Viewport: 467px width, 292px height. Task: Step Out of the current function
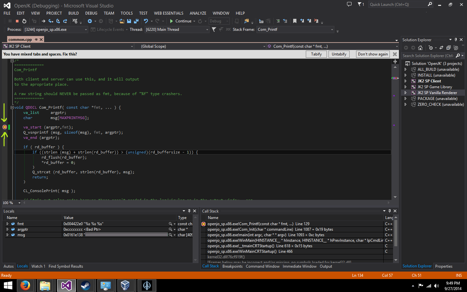pyautogui.click(x=65, y=21)
